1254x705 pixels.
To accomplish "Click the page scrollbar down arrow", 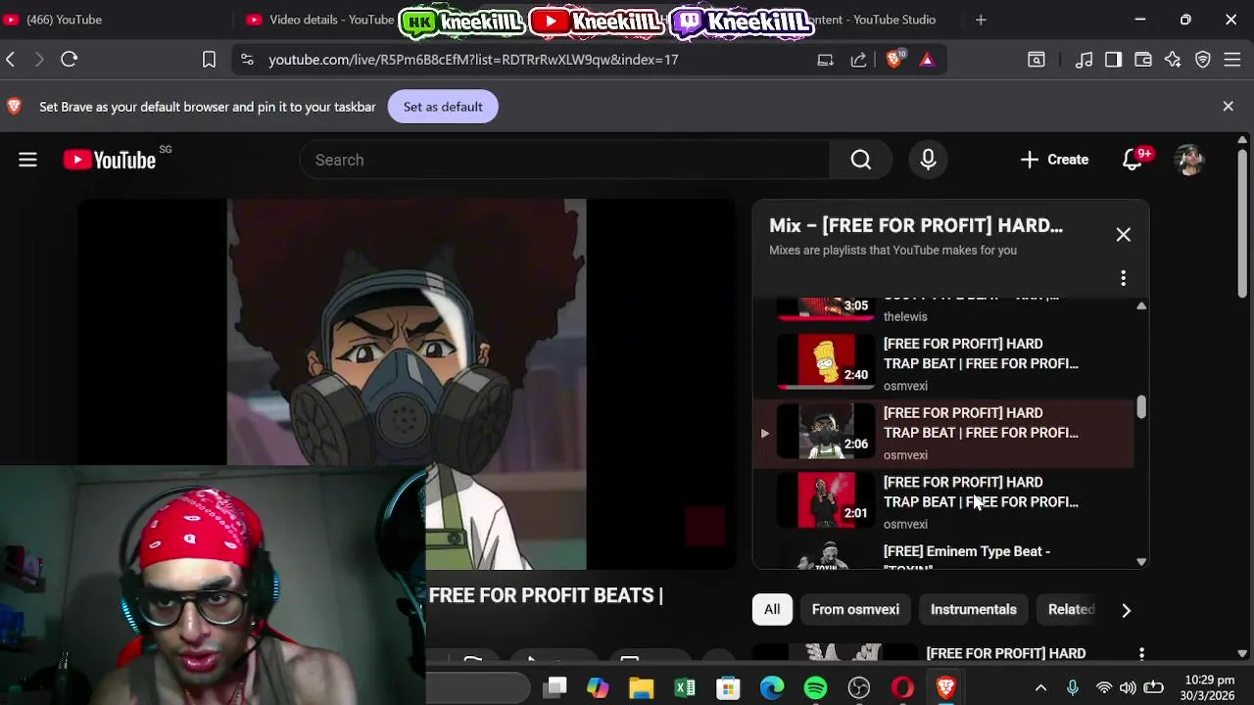I will click(x=1242, y=653).
